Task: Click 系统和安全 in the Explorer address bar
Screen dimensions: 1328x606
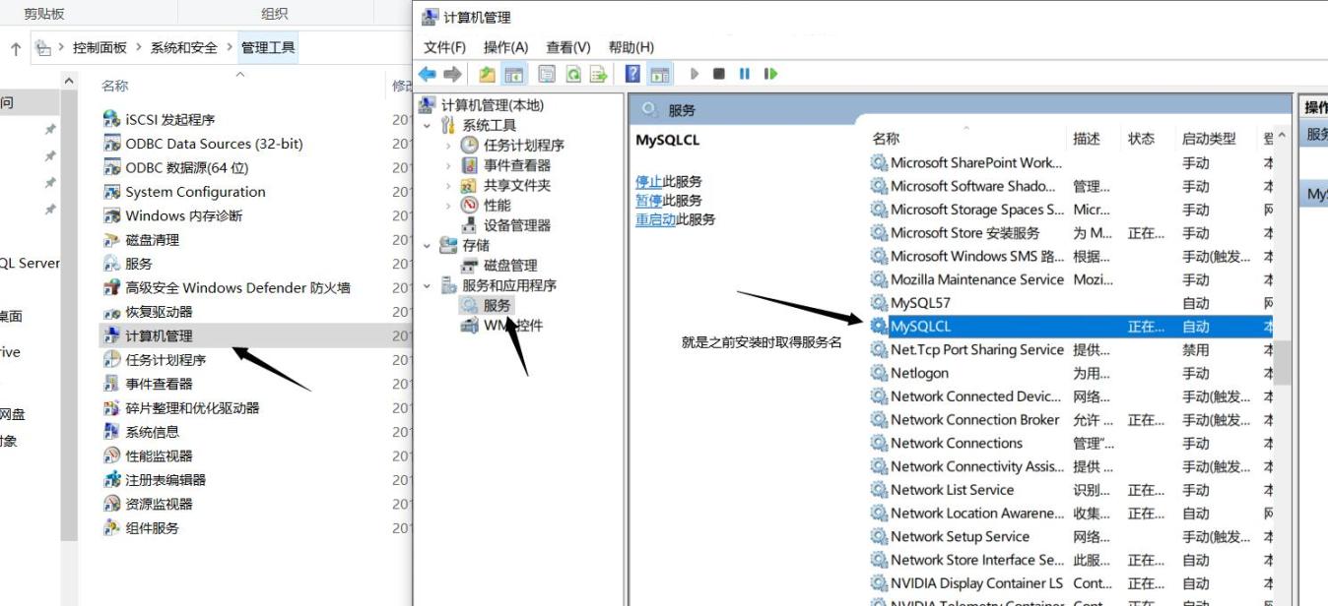Action: 183,47
